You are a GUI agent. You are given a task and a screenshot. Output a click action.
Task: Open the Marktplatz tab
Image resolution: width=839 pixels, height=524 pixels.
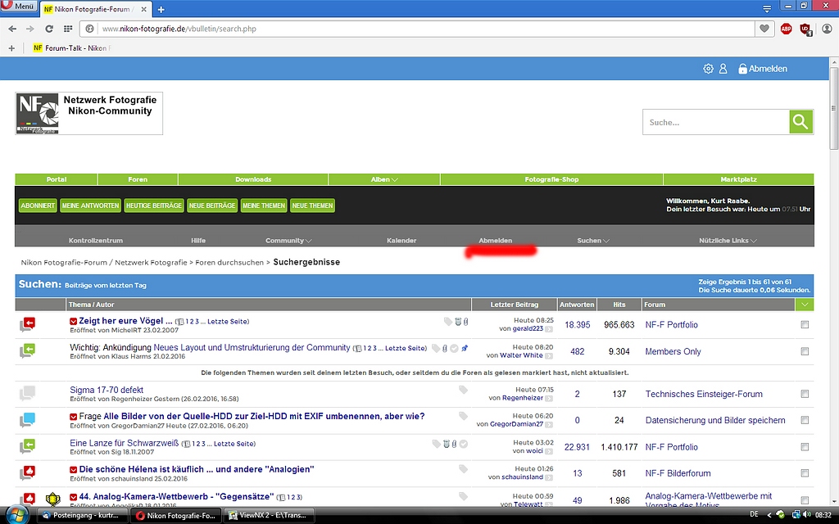point(738,179)
